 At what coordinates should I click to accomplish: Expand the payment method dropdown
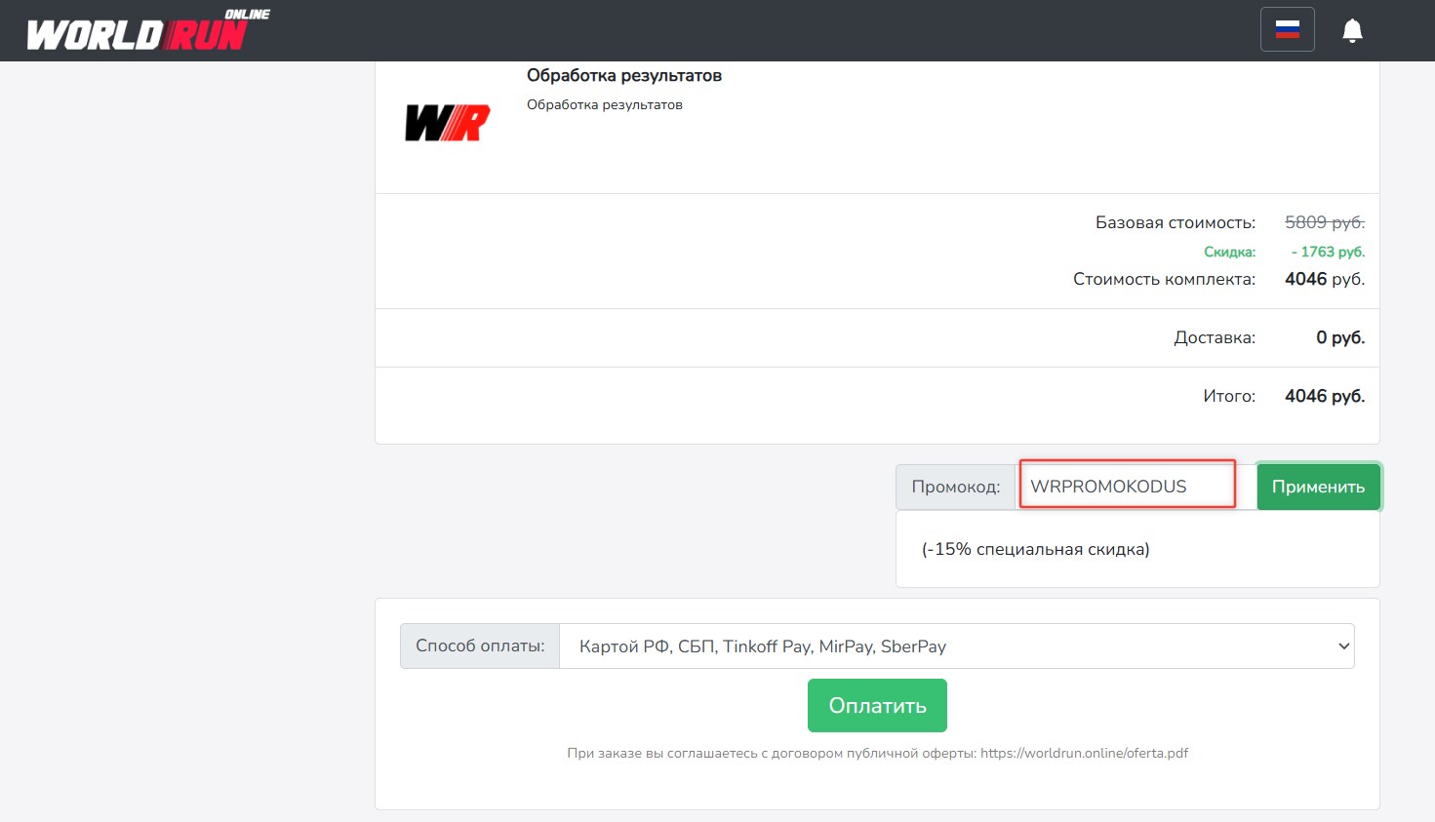956,646
